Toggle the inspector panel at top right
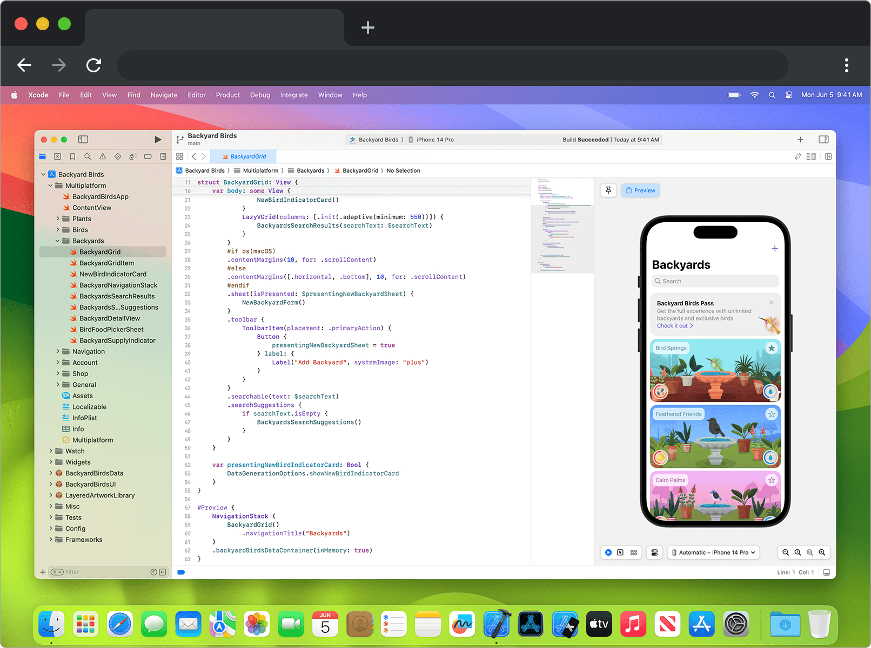This screenshot has height=648, width=871. point(823,140)
